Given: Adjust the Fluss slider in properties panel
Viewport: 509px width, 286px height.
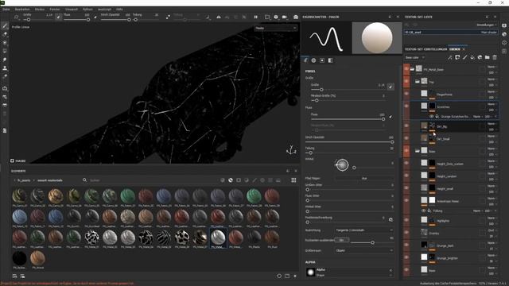Looking at the screenshot, I should coord(348,119).
